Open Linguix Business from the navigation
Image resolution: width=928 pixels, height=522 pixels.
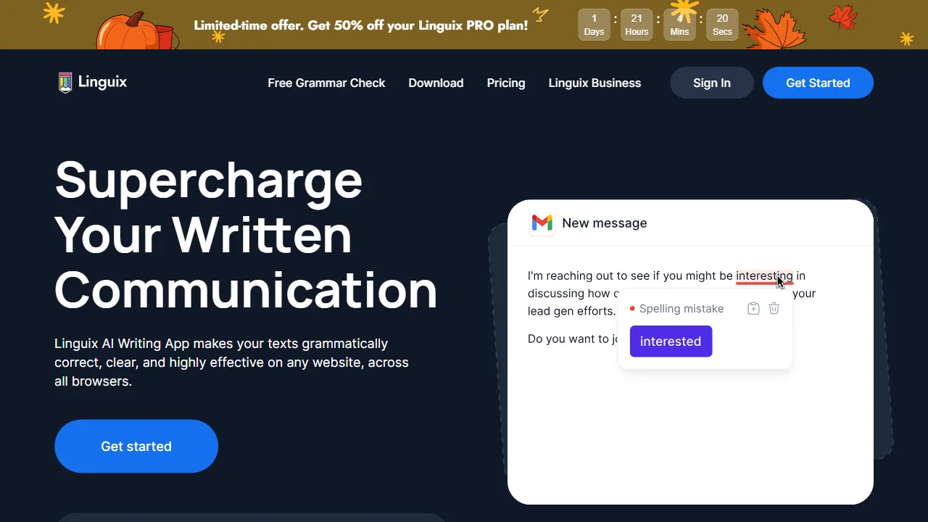(x=594, y=83)
